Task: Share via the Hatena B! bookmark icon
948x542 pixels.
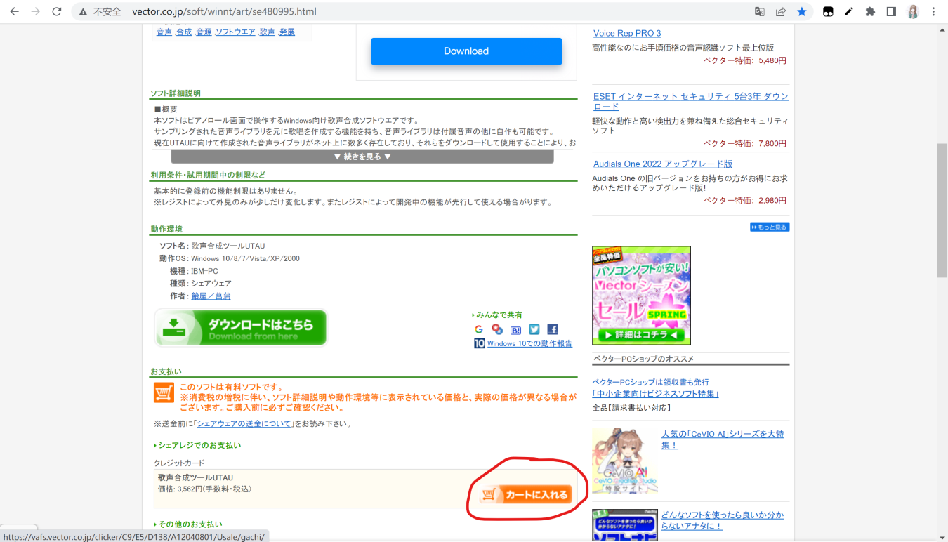Action: pyautogui.click(x=515, y=329)
